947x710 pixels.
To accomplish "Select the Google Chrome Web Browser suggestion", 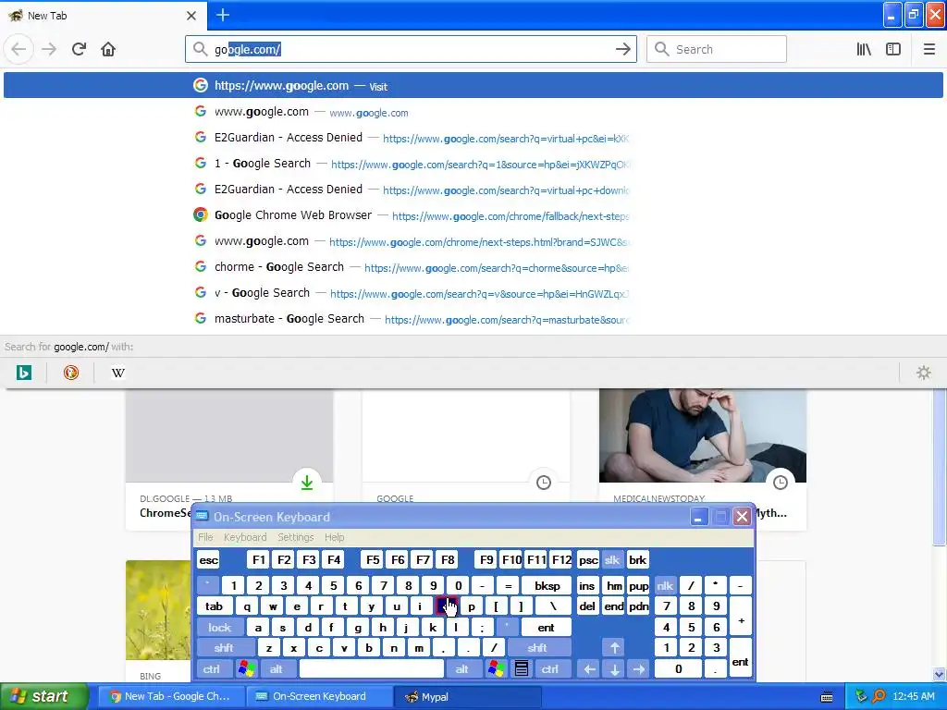I will [x=473, y=214].
